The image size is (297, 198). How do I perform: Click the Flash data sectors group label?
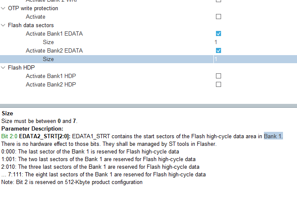(31, 25)
